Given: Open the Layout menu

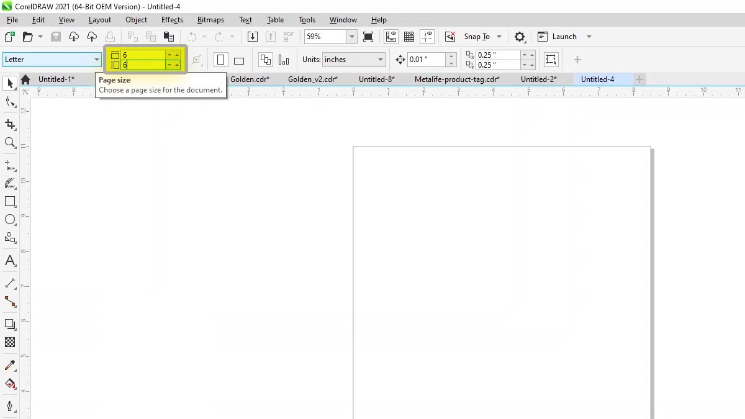Looking at the screenshot, I should (x=99, y=19).
